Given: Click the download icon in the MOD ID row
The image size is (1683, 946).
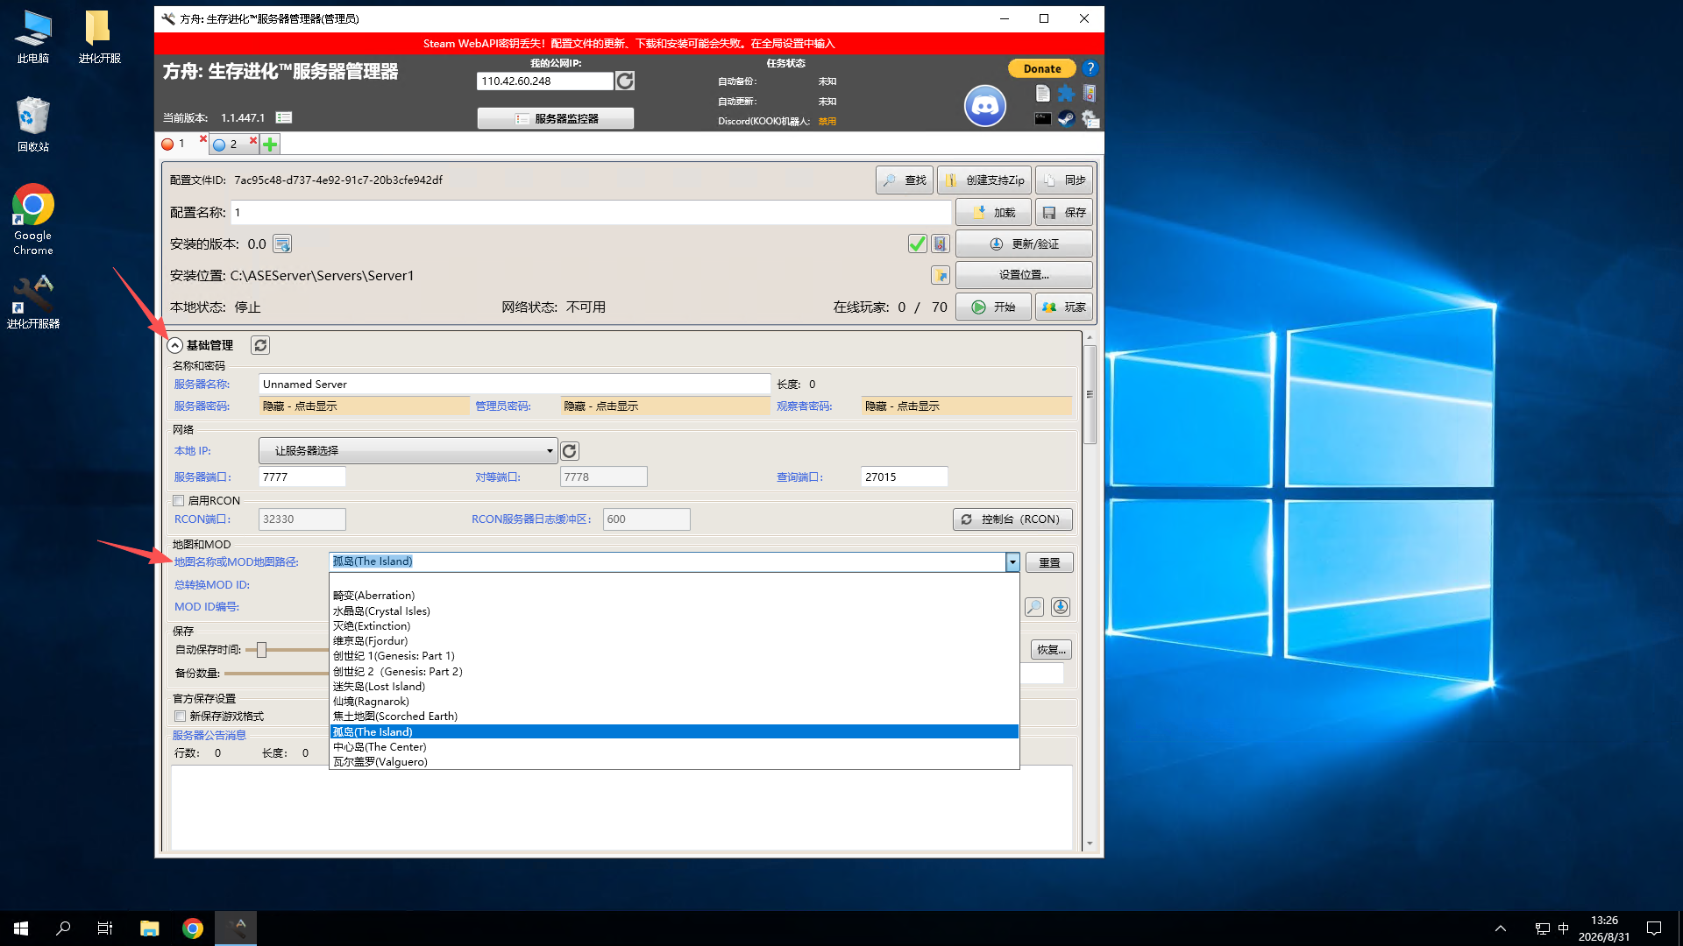Looking at the screenshot, I should pyautogui.click(x=1061, y=607).
